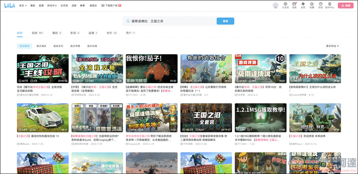Open the 我恨你!茄子! video thumbnail
This screenshot has height=174, width=358.
[151, 69]
